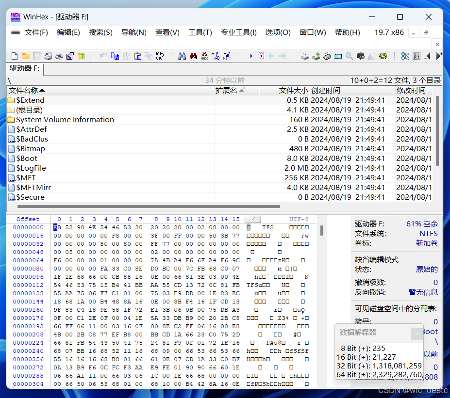450x398 pixels.
Task: Click the file list horizontal scrollbar
Action: pyautogui.click(x=149, y=207)
